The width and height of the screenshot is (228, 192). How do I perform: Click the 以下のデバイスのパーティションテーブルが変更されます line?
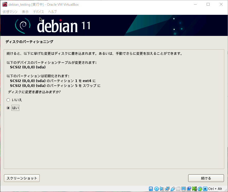tap(52, 63)
